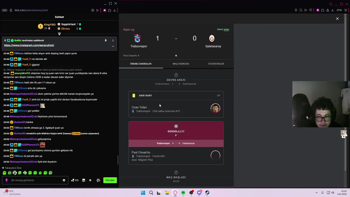Click the Galatasaray team logo
350x197 pixels.
[212, 38]
